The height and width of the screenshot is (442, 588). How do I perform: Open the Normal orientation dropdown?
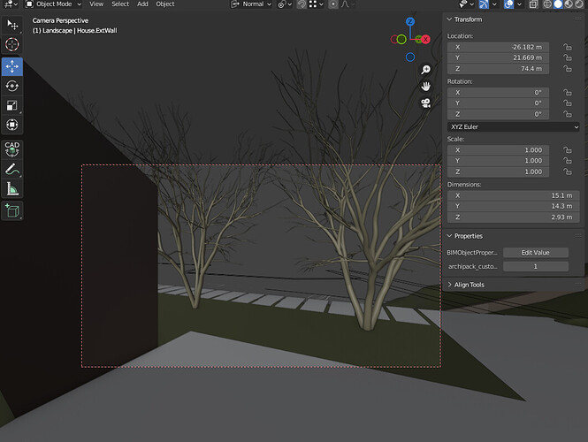pos(251,4)
